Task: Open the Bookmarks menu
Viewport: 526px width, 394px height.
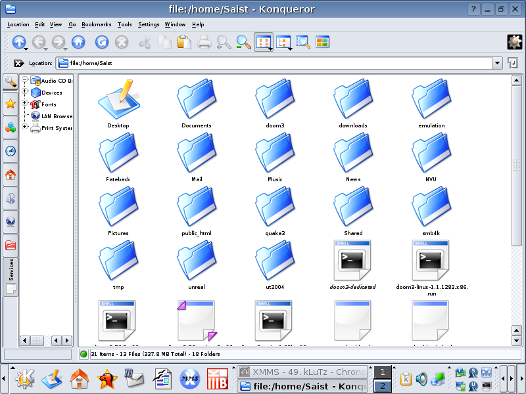Action: click(97, 24)
